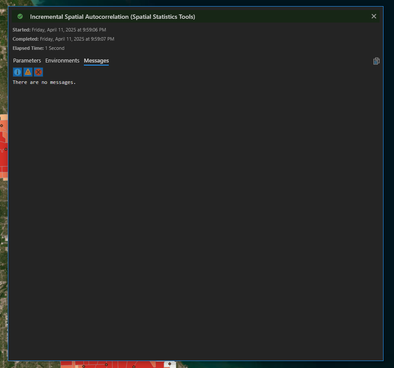394x368 pixels.
Task: Switch to the Parameters tab
Action: 27,61
